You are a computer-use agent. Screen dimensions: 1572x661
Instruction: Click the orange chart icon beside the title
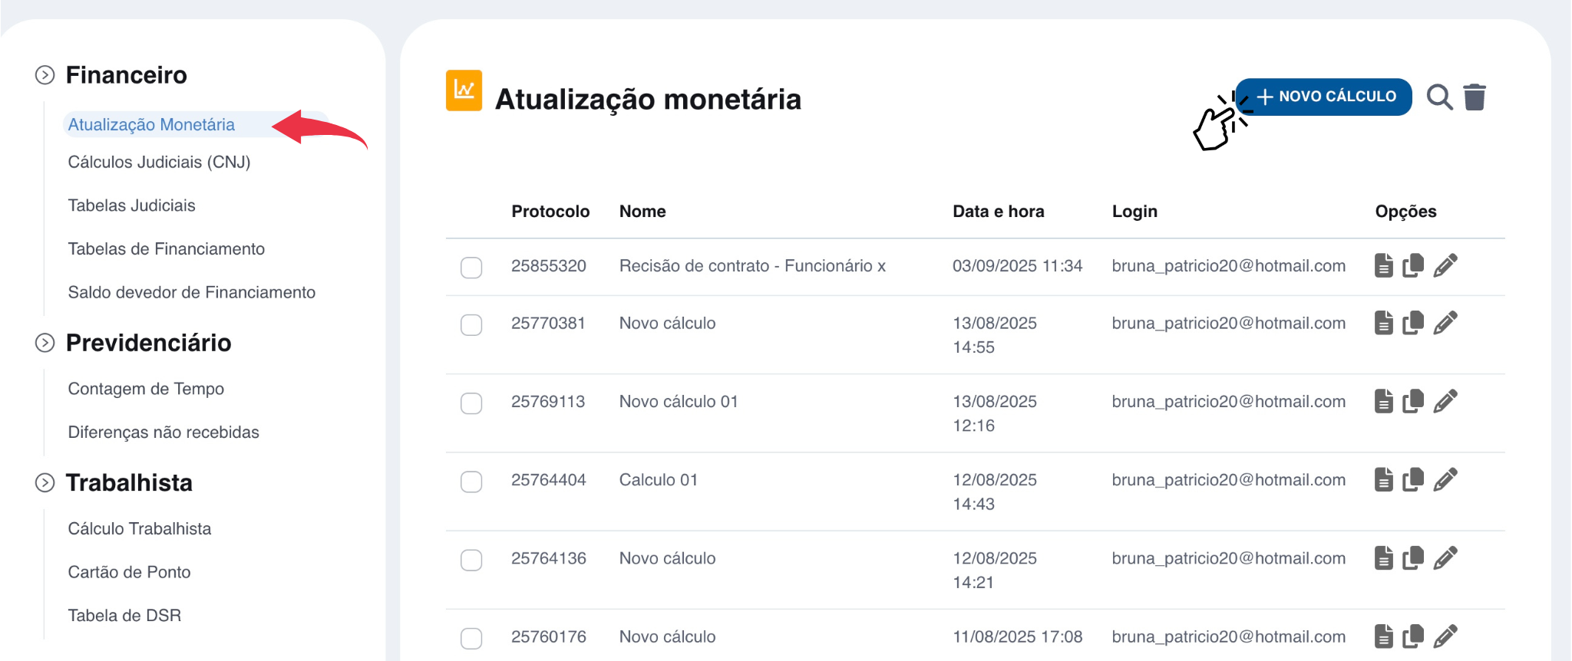464,90
